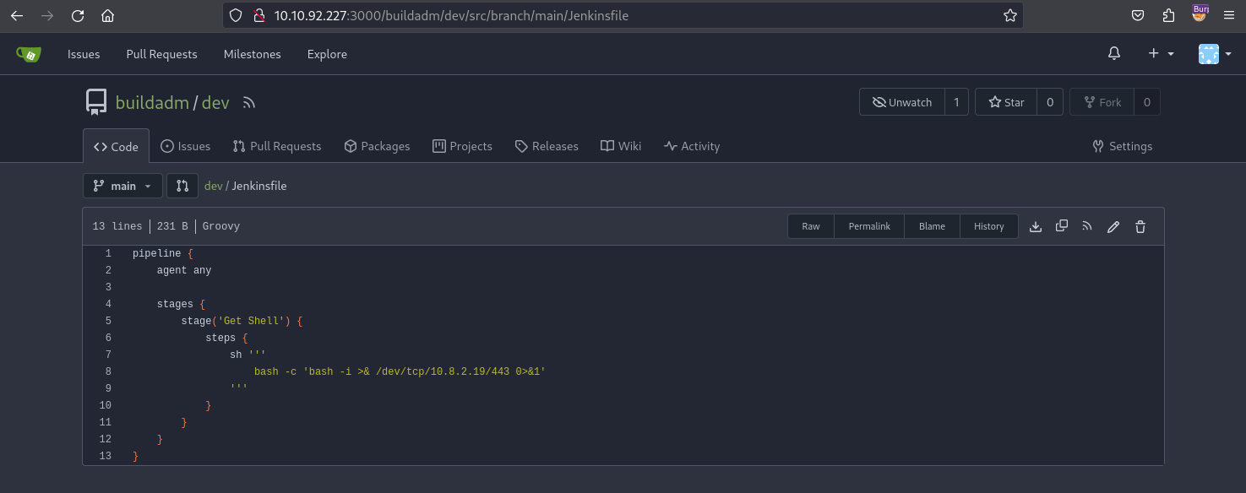Image resolution: width=1246 pixels, height=493 pixels.
Task: Edit Jenkinsfile using the pencil icon
Action: click(1113, 226)
